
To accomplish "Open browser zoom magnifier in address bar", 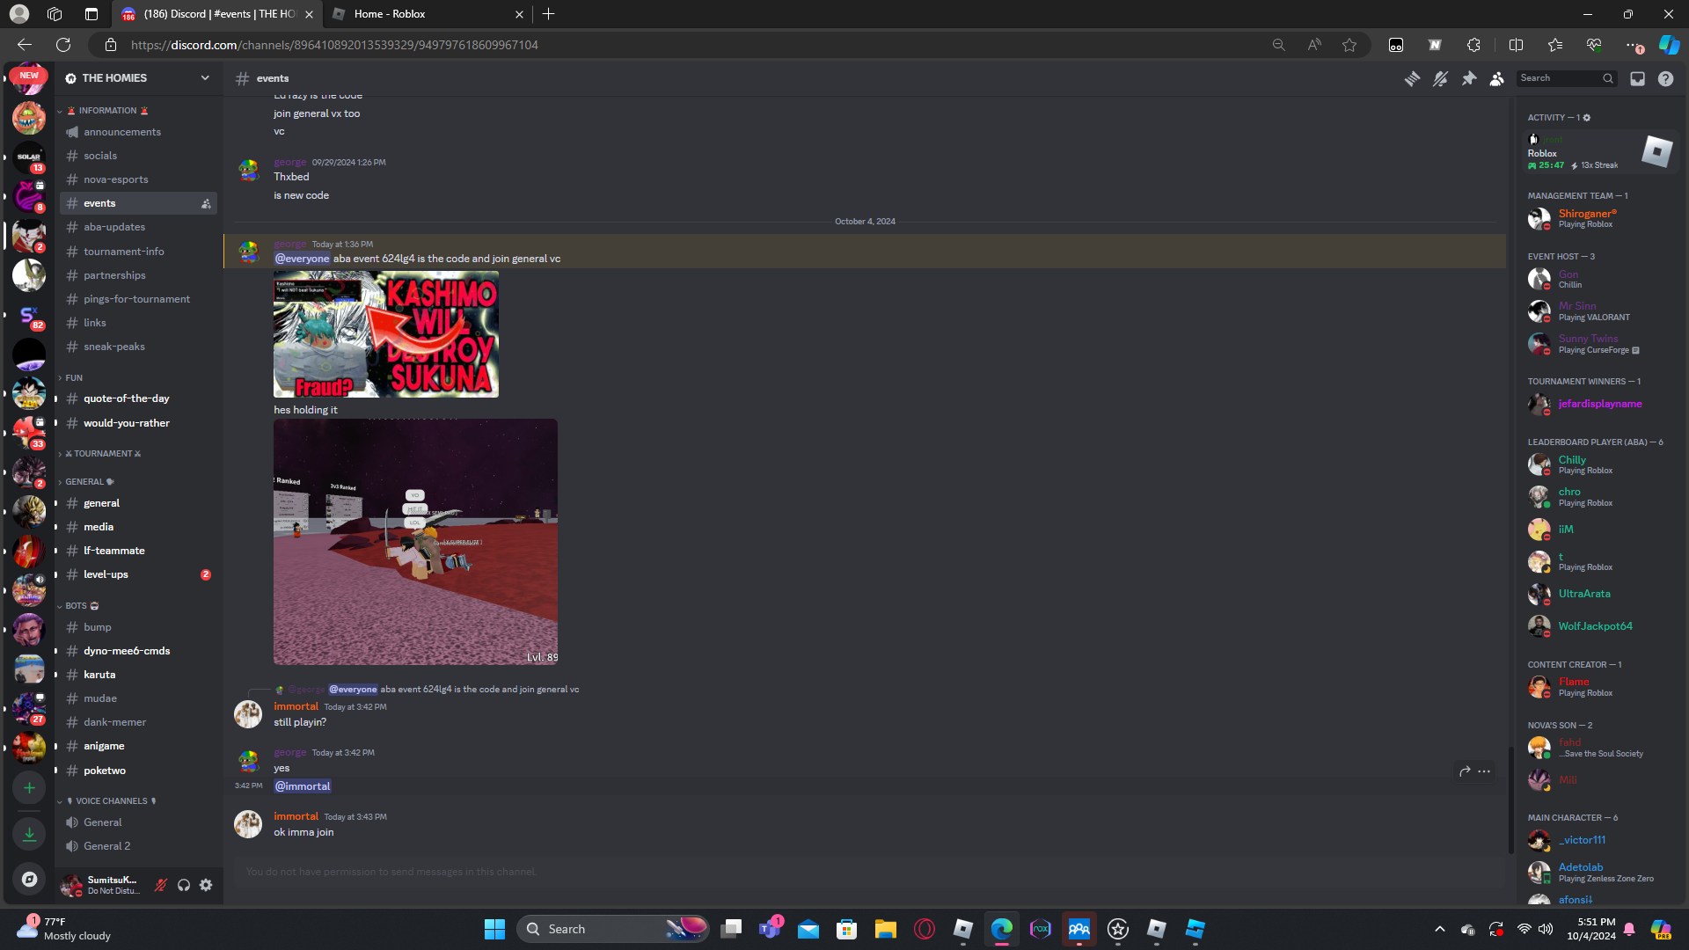I will coord(1278,45).
